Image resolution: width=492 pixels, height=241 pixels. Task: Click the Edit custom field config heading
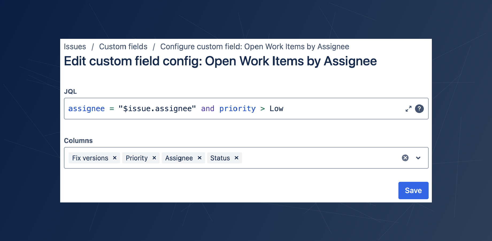pos(220,61)
